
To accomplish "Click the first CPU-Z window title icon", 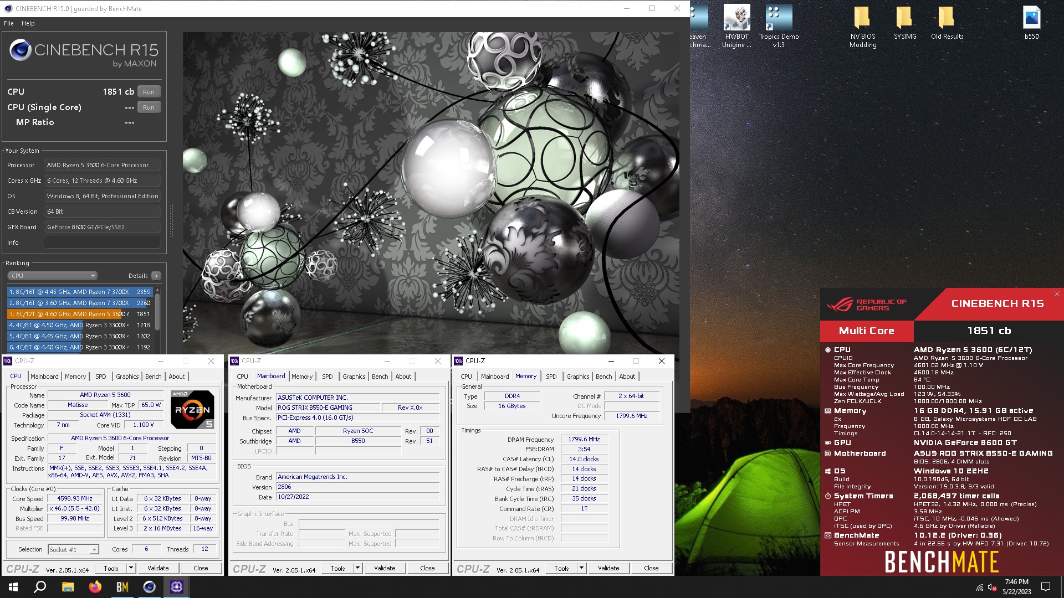I will [8, 361].
